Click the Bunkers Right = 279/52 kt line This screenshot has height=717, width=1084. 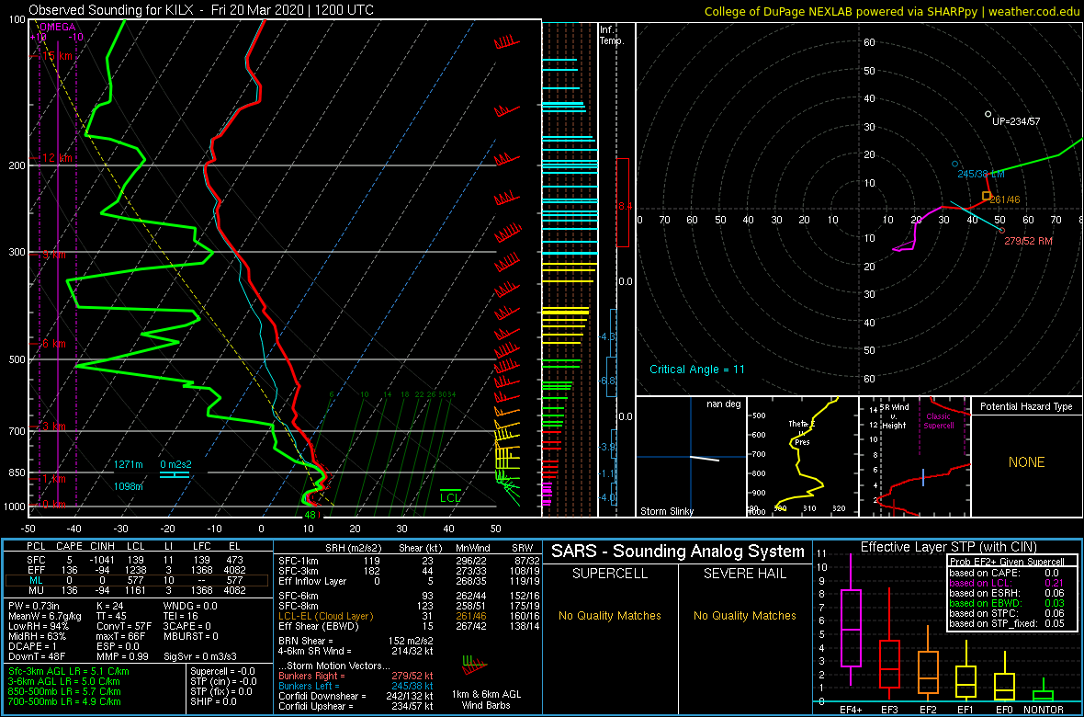(356, 676)
